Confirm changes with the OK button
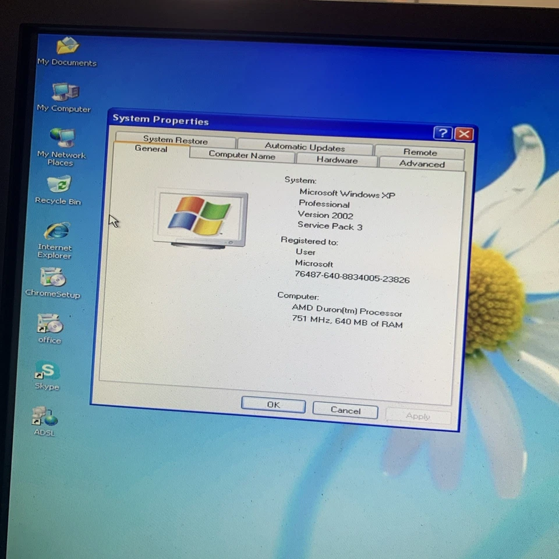The width and height of the screenshot is (559, 559). (273, 405)
